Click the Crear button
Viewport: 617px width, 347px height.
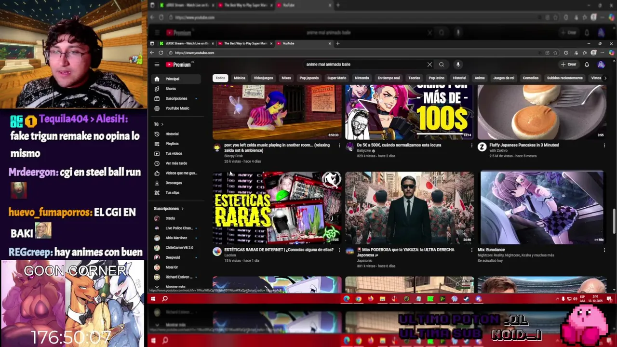click(x=569, y=64)
